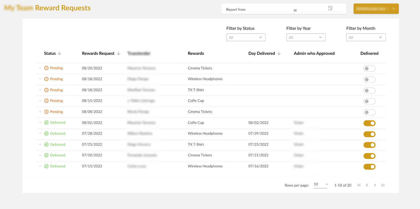Turn off Delivered switch for 08/02/2022 Coffe Cup
This screenshot has height=209, width=420.
coord(369,123)
